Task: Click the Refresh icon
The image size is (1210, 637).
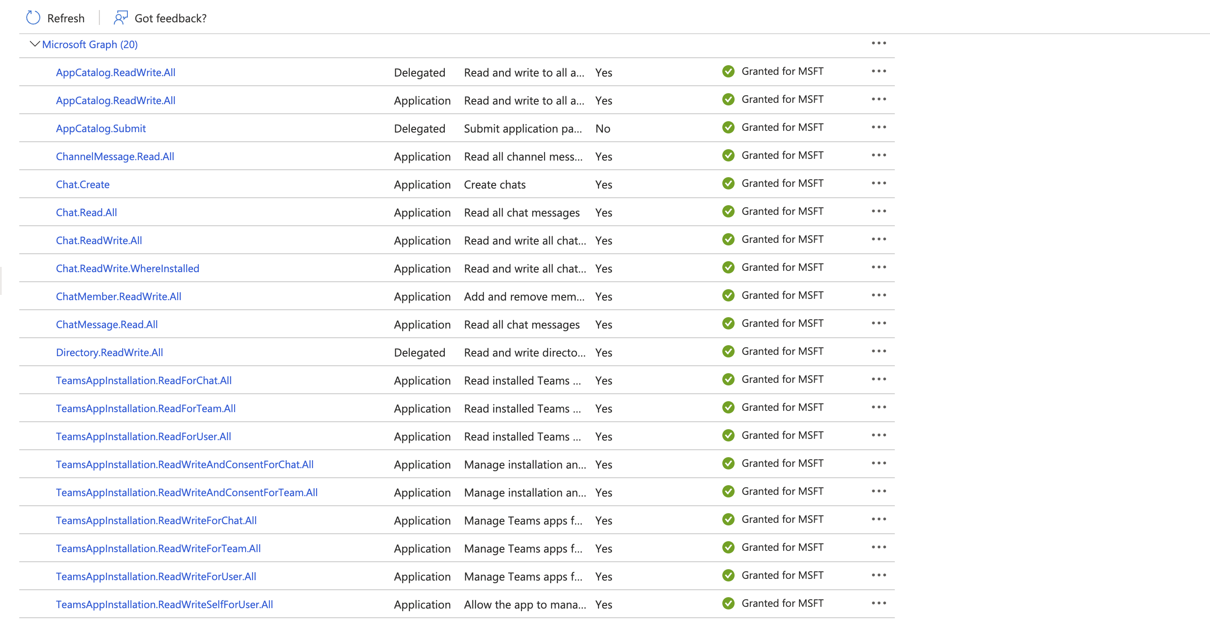Action: [x=32, y=17]
